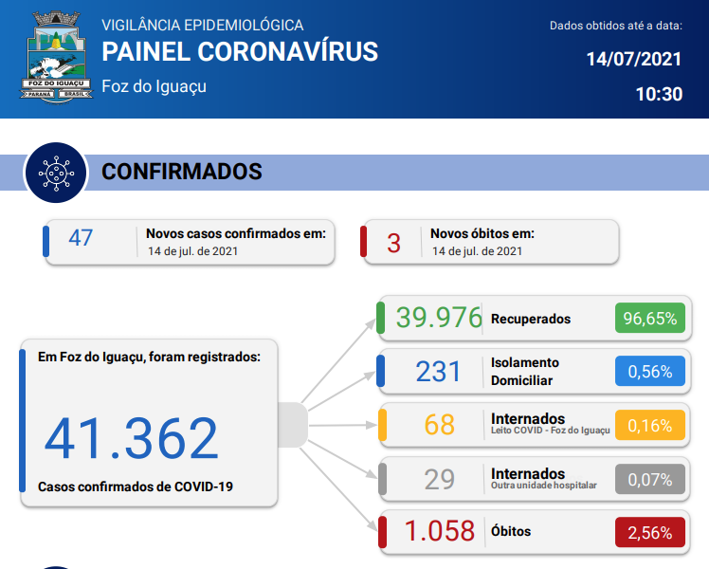The width and height of the screenshot is (709, 569).
Task: Click the red 2,56% badge
Action: click(650, 532)
